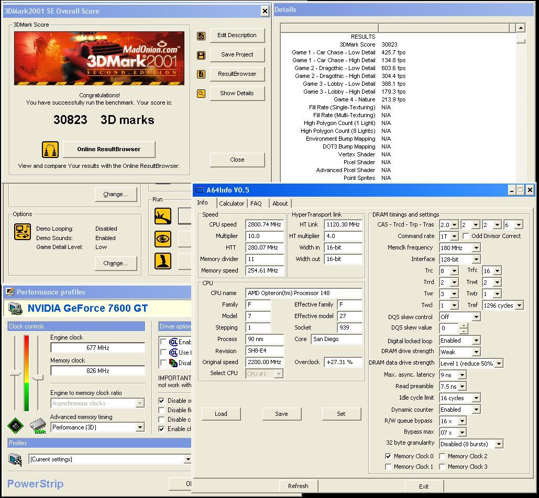This screenshot has width=539, height=498.
Task: Click the Refresh button
Action: coord(298,486)
